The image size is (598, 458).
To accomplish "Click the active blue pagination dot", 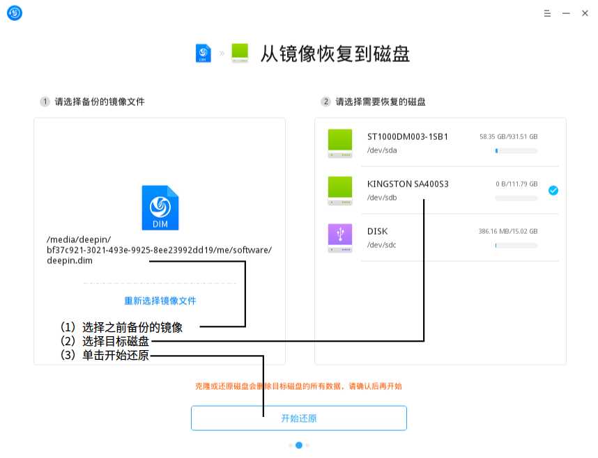I will click(x=299, y=445).
